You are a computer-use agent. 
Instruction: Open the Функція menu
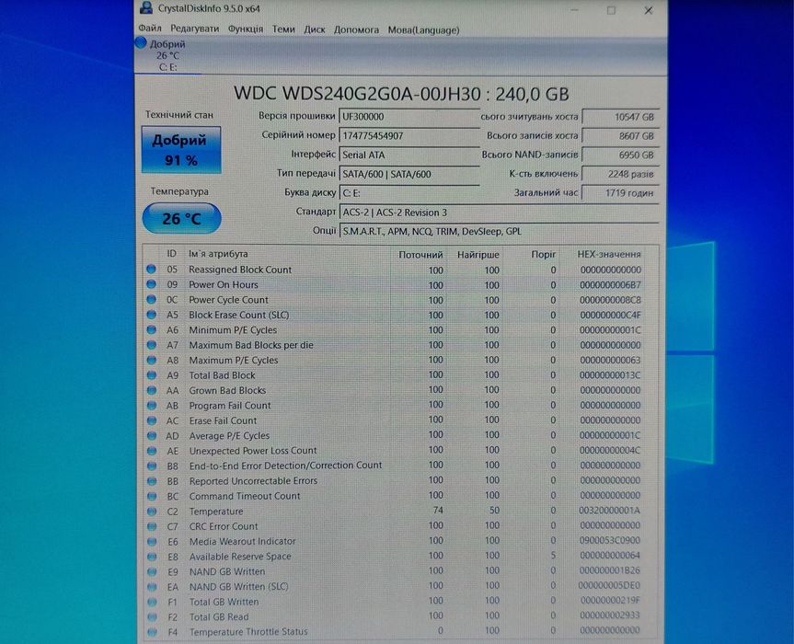pos(245,29)
